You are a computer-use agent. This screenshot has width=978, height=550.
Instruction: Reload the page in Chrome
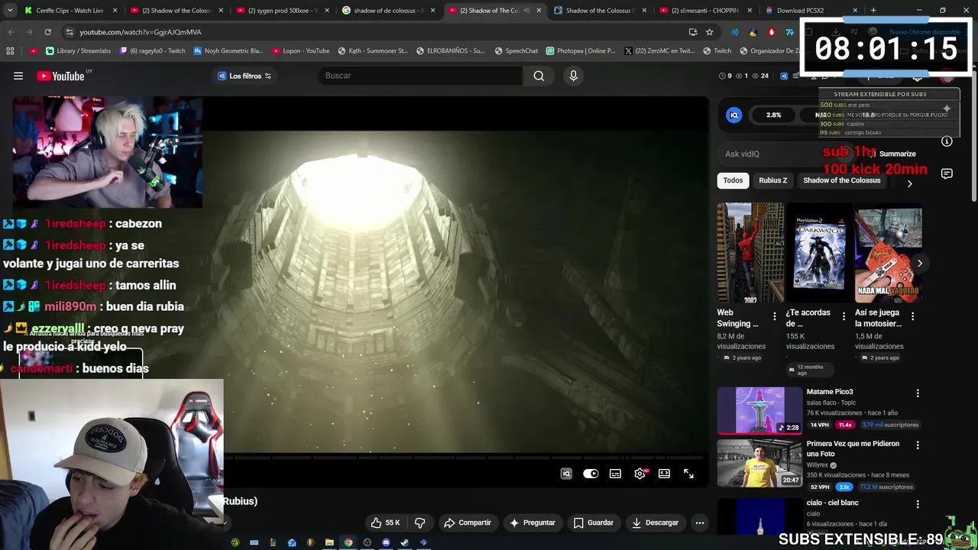(47, 32)
